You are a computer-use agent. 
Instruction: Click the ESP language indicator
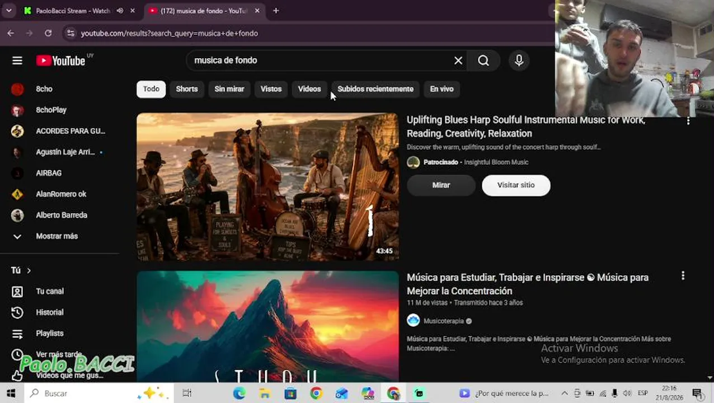[x=643, y=393]
